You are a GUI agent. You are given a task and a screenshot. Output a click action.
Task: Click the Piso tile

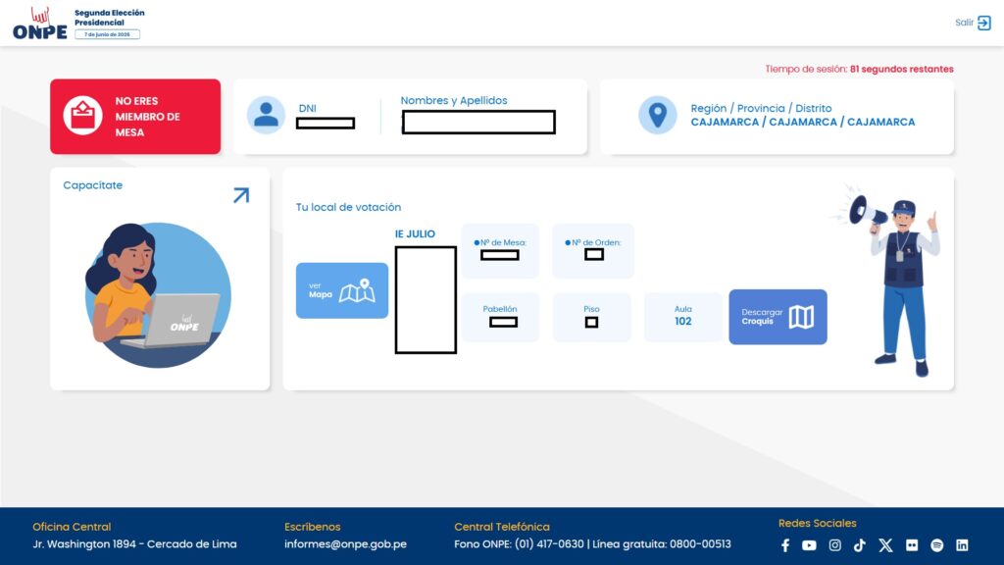[x=591, y=317]
